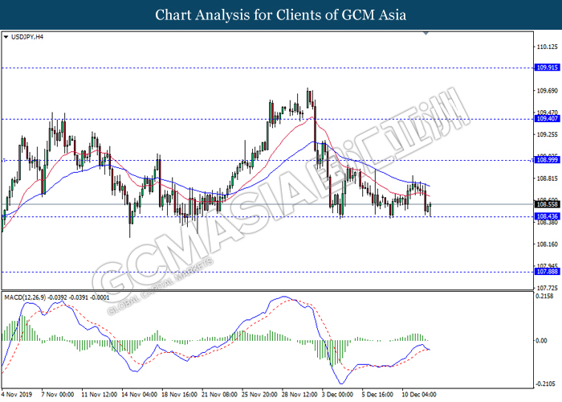Click the 10 Dec 04:00 time label

pos(418,395)
